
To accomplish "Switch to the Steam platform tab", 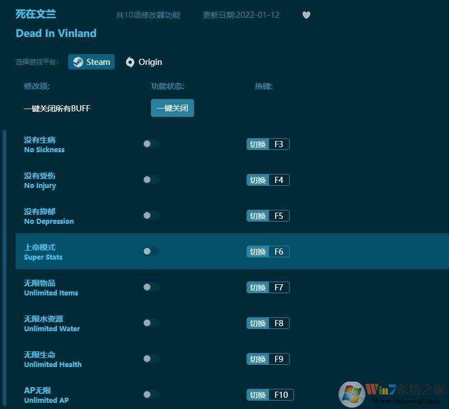I will pyautogui.click(x=91, y=62).
